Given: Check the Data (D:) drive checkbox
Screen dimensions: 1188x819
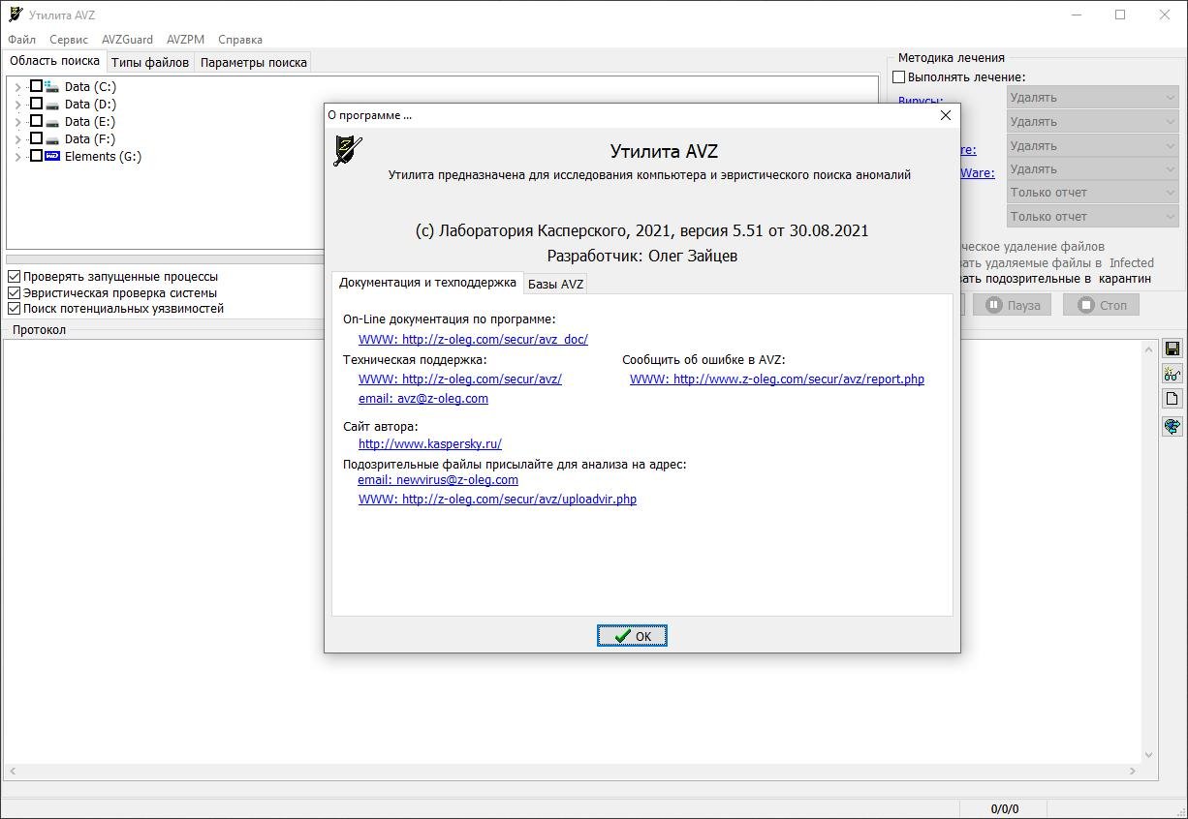Looking at the screenshot, I should pyautogui.click(x=36, y=104).
